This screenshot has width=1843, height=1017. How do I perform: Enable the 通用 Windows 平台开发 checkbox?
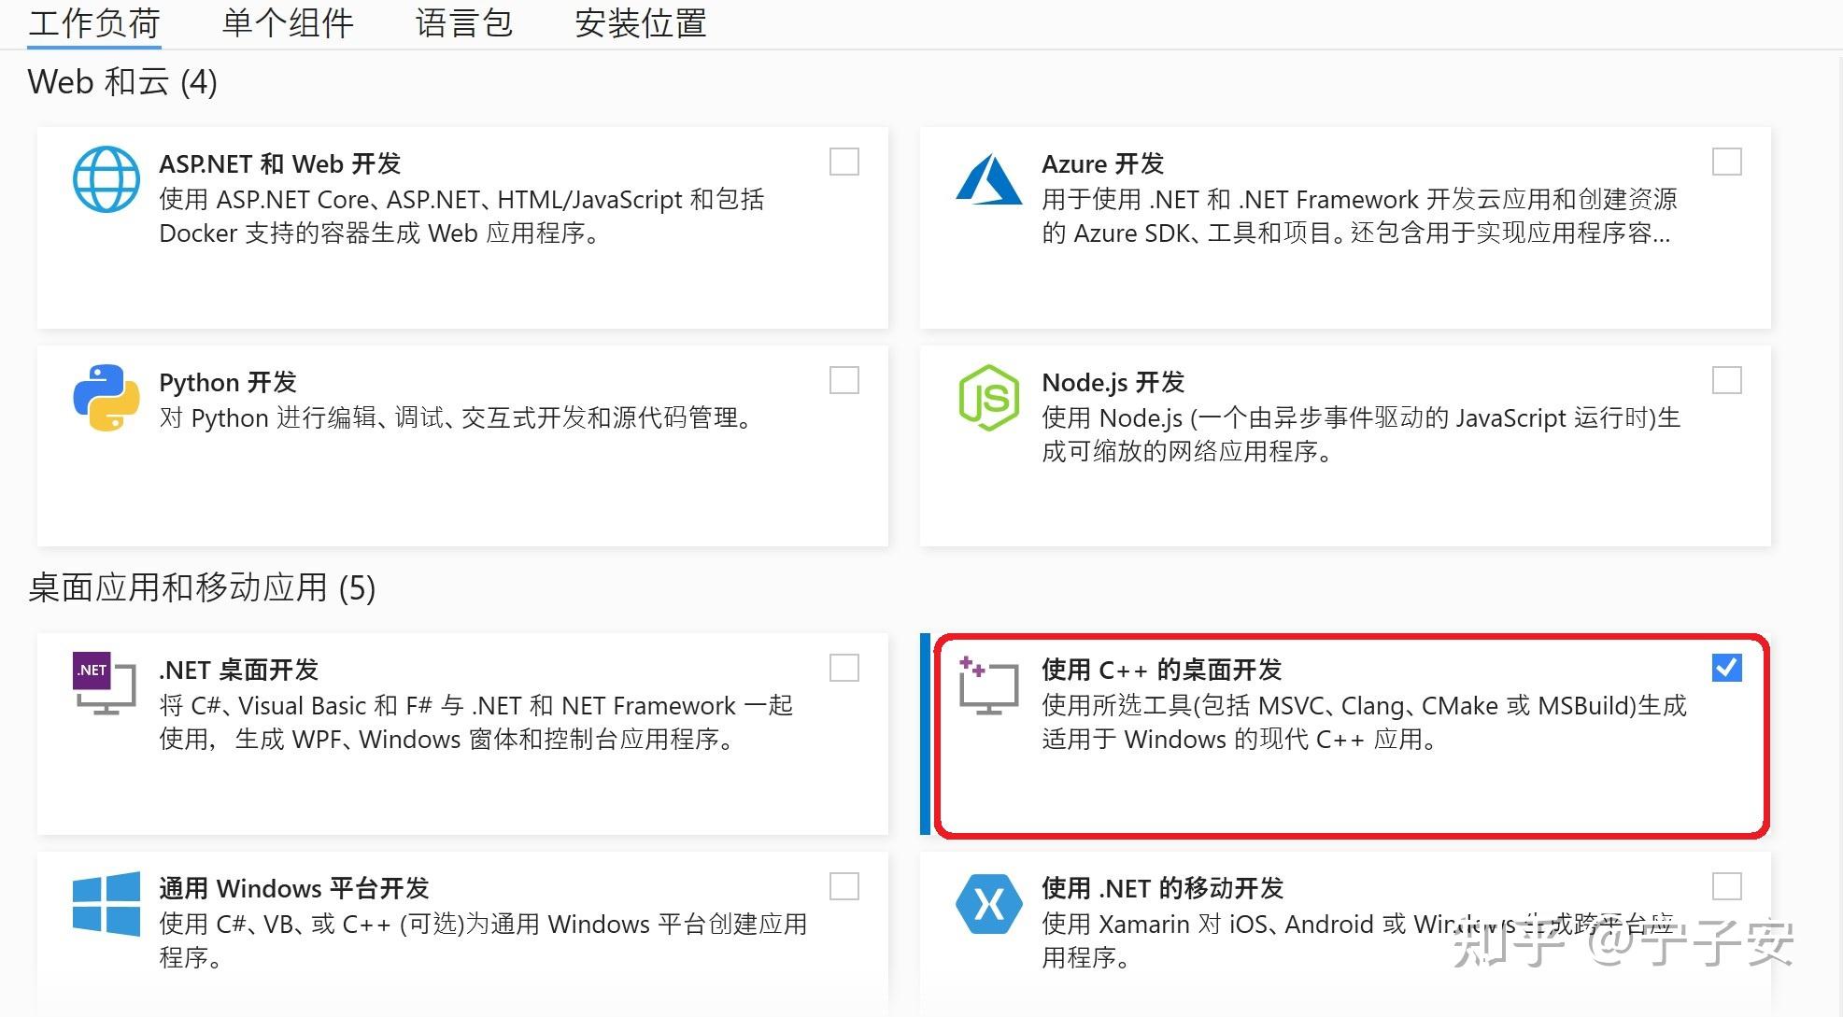pos(843,886)
